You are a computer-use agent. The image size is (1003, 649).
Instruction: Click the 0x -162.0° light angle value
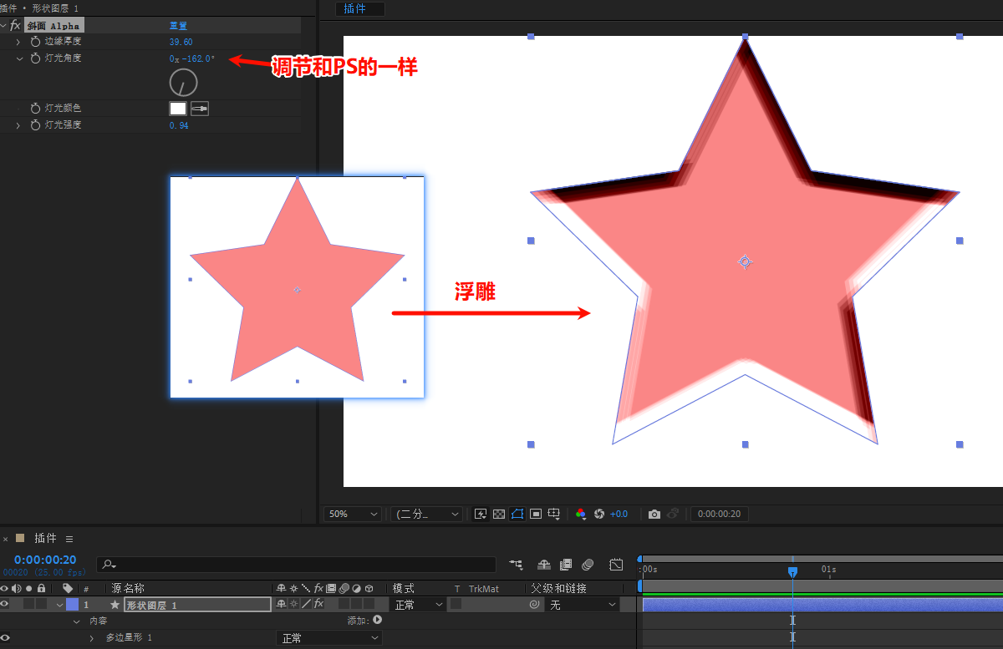(x=191, y=58)
